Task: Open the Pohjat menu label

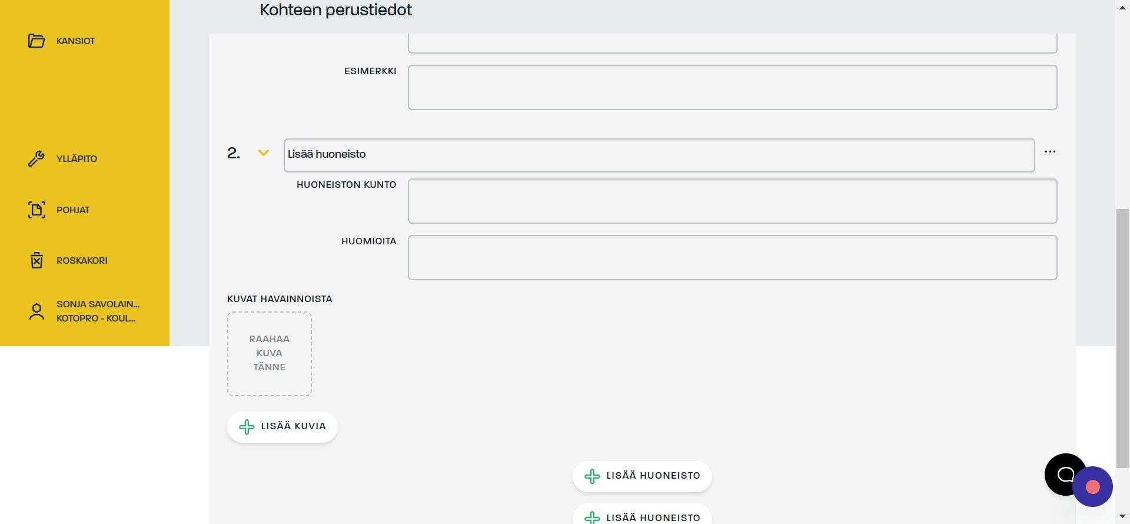Action: (x=73, y=210)
